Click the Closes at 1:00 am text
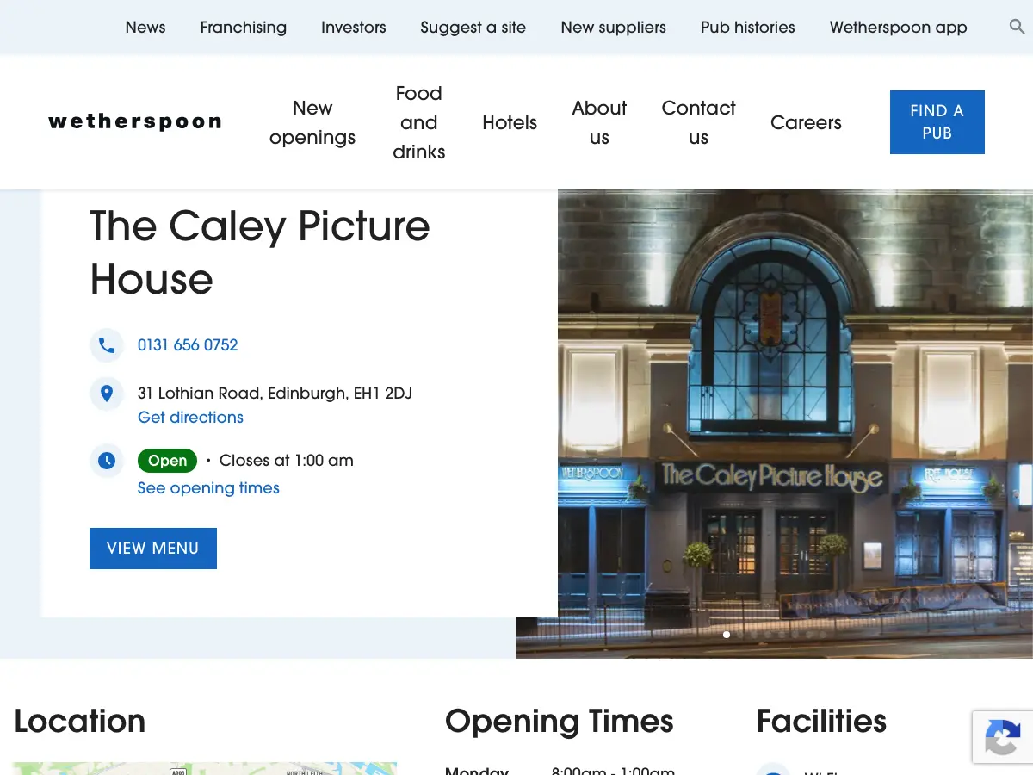 click(287, 461)
